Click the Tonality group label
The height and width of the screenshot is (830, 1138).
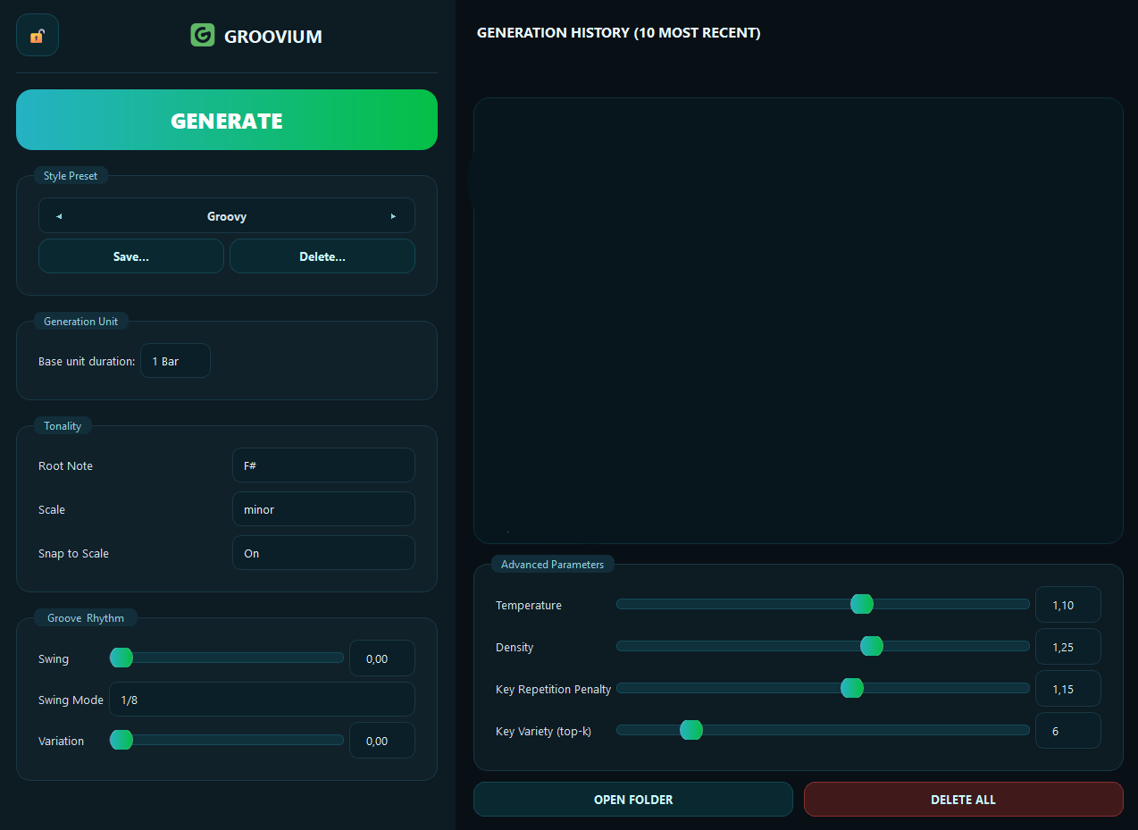[63, 426]
